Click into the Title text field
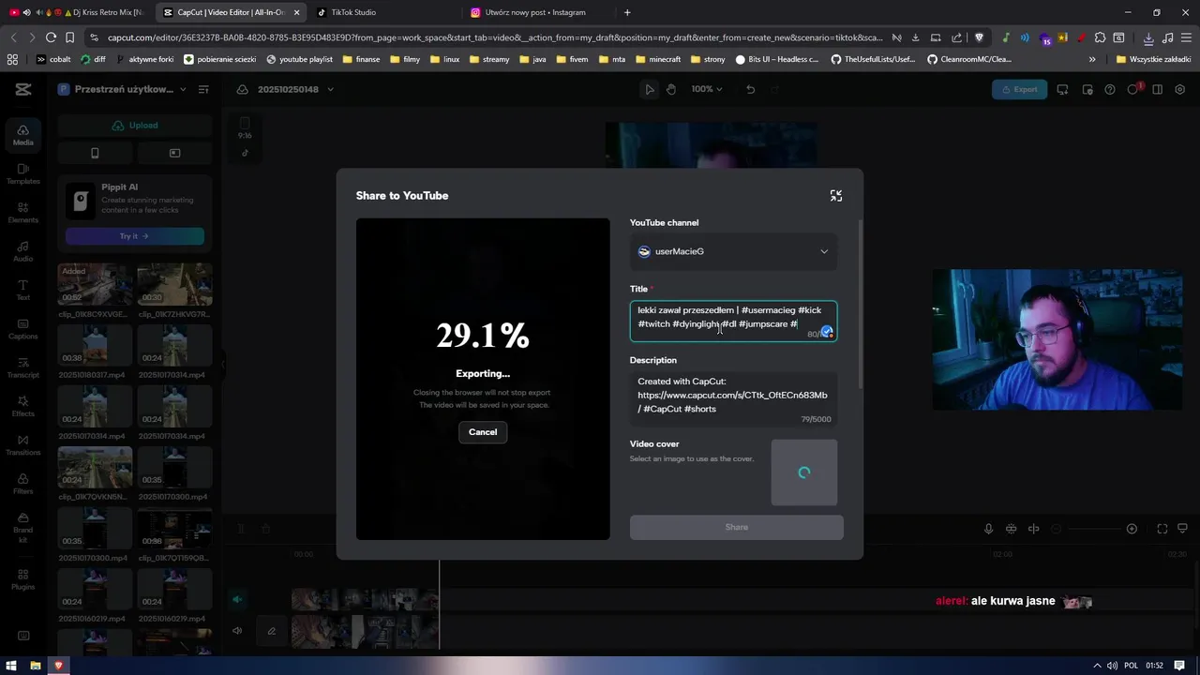The image size is (1200, 675). 733,321
